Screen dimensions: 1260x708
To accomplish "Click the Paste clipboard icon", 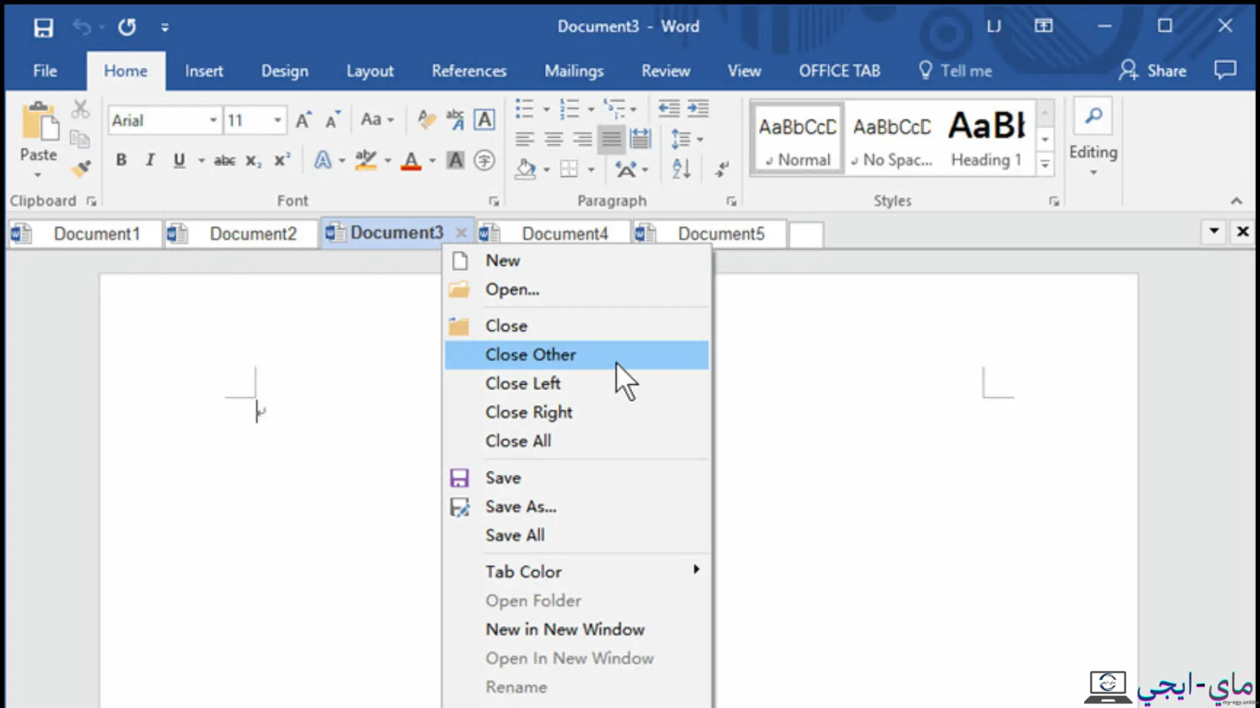I will tap(39, 122).
